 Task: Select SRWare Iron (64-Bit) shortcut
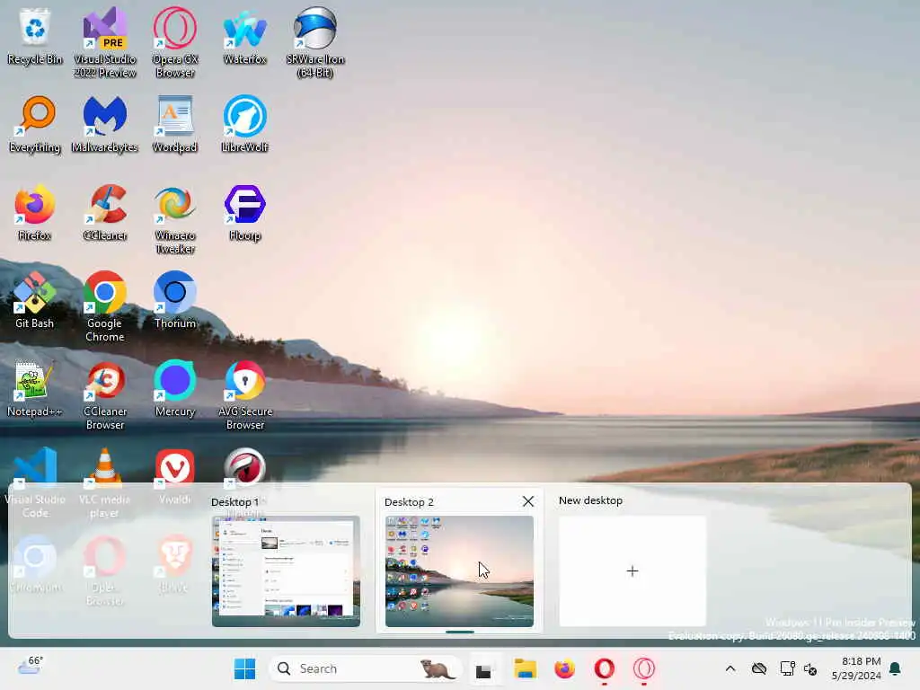315,43
